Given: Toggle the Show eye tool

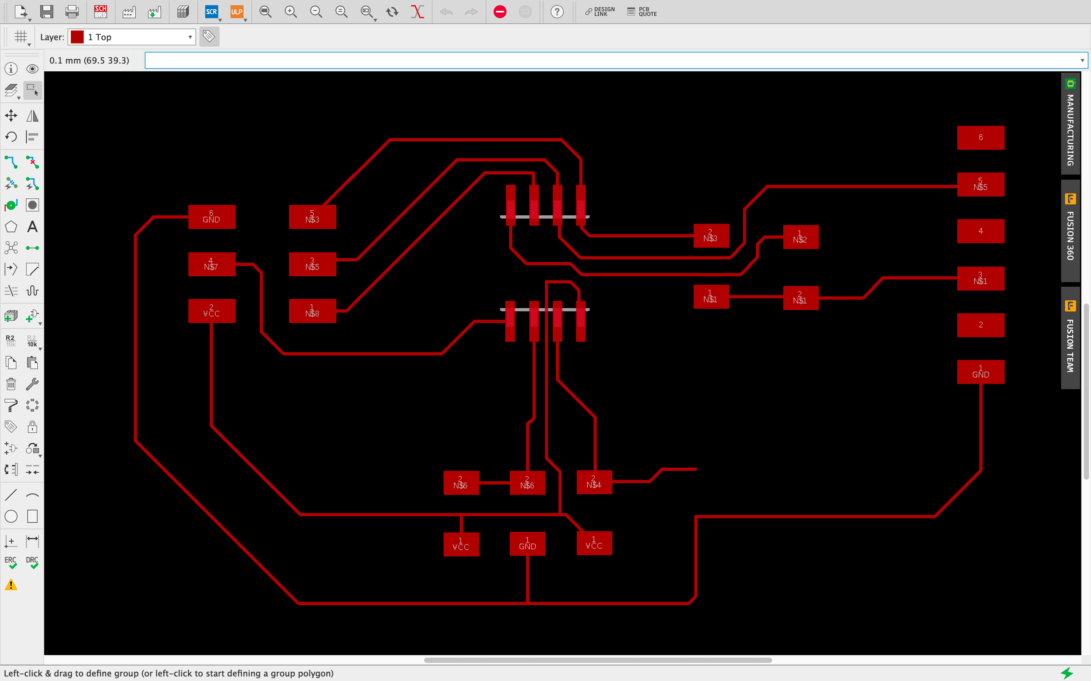Looking at the screenshot, I should coord(32,69).
